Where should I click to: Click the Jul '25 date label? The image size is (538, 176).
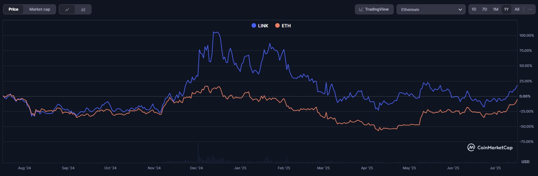495,168
